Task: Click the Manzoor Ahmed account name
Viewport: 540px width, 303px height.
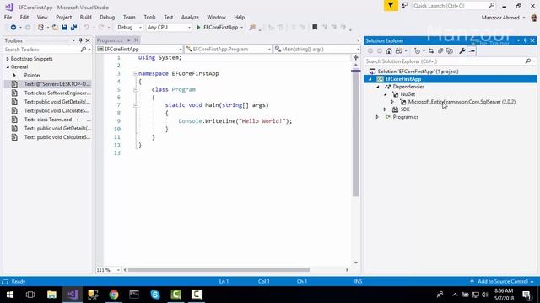Action: click(x=500, y=18)
